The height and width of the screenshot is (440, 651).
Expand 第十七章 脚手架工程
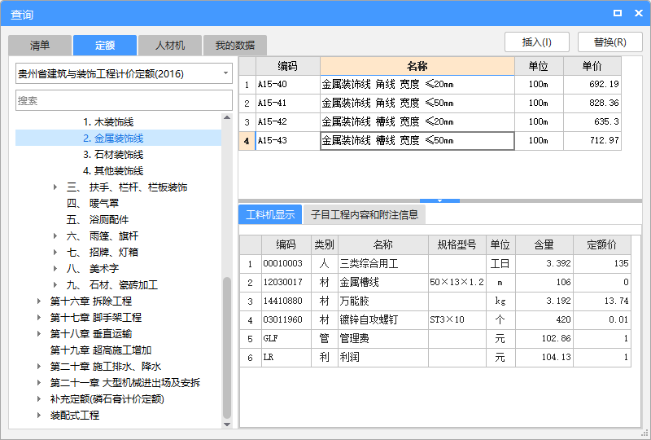pyautogui.click(x=39, y=317)
